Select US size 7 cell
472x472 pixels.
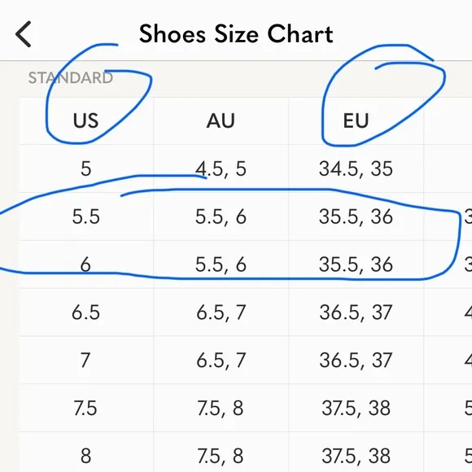click(85, 360)
